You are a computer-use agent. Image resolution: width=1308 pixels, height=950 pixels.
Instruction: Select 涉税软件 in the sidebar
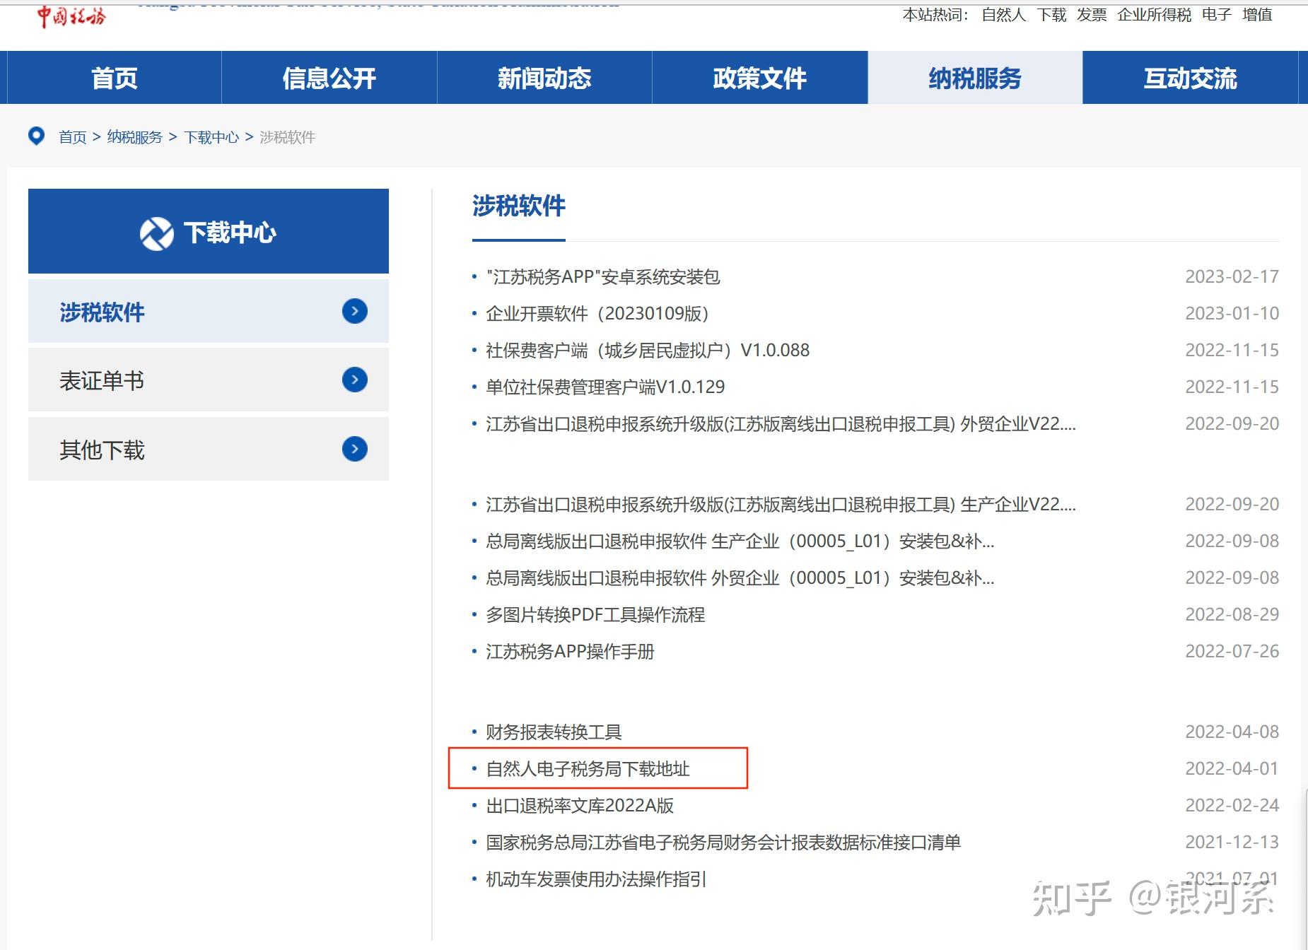point(209,311)
